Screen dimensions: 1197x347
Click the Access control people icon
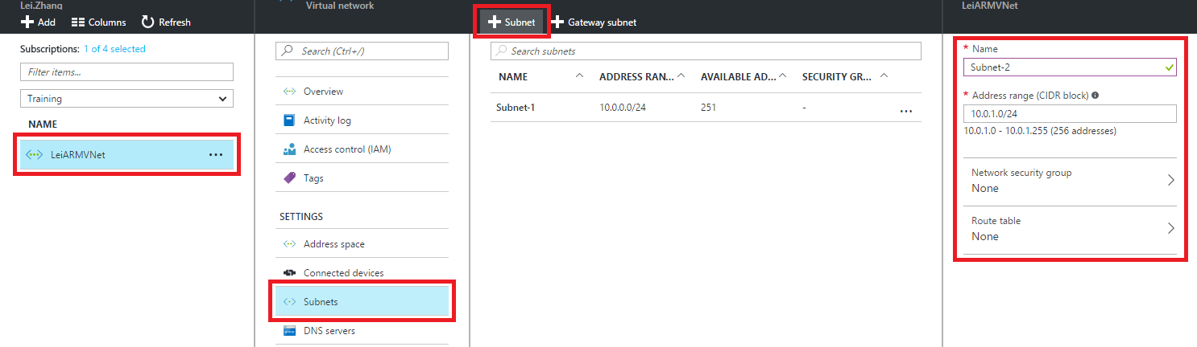click(x=290, y=149)
